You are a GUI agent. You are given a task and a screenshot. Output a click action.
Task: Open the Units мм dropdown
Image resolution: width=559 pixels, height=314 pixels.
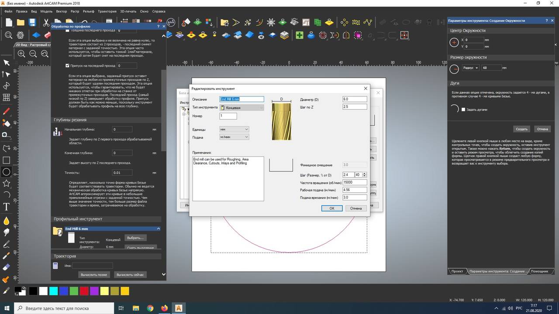[234, 130]
